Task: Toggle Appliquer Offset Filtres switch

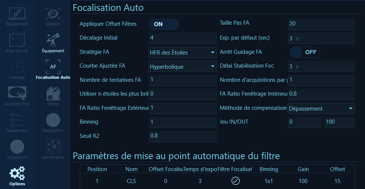Action: (164, 24)
